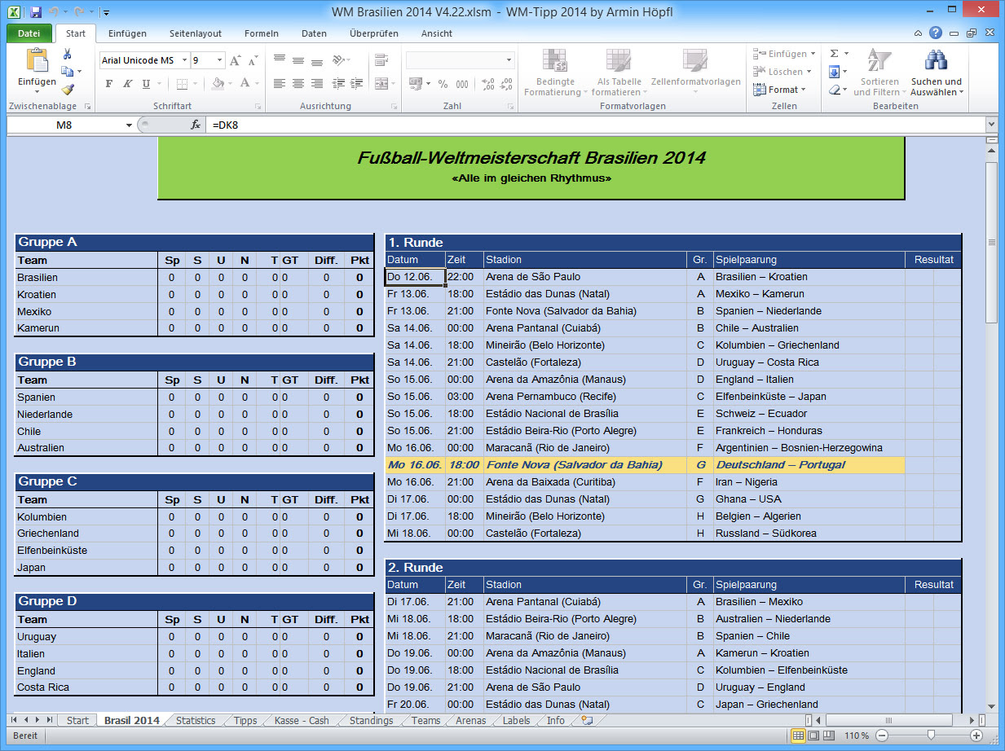Toggle italic K formatting
The height and width of the screenshot is (751, 1005).
tap(127, 83)
